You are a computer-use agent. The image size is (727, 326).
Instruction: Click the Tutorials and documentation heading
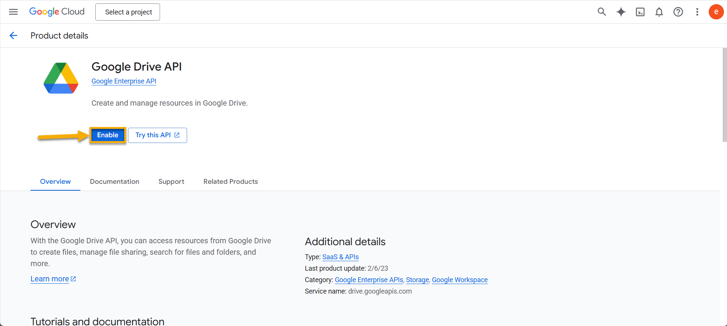point(98,321)
